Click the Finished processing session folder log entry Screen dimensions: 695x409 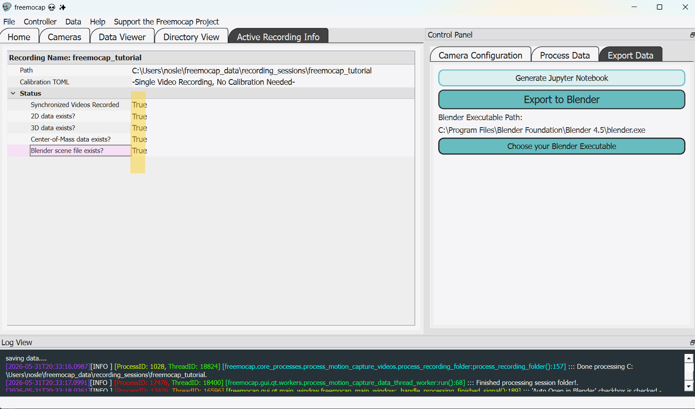pos(292,383)
